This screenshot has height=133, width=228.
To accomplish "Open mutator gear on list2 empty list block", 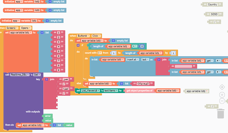I will [50, 2].
